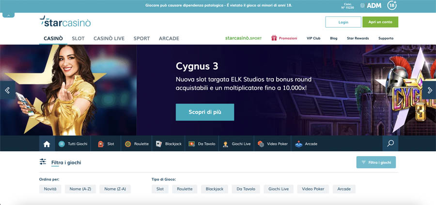Click the Login button
Image resolution: width=436 pixels, height=205 pixels.
click(x=343, y=22)
